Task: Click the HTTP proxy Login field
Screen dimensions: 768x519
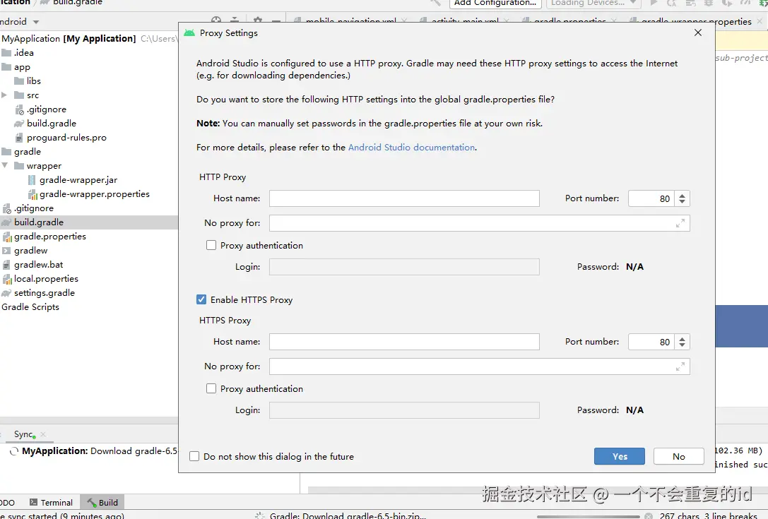Action: click(x=405, y=267)
